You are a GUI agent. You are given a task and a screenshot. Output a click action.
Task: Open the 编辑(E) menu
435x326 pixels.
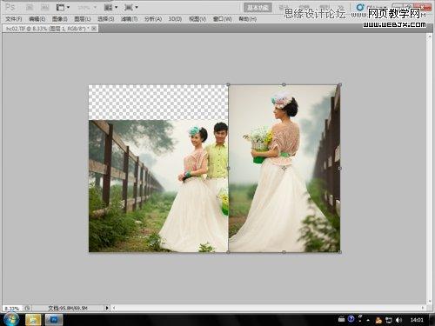pyautogui.click(x=37, y=19)
